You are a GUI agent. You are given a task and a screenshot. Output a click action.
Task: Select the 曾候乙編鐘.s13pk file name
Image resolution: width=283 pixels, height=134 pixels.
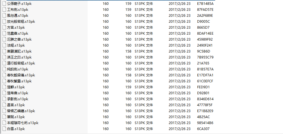coord(21,111)
